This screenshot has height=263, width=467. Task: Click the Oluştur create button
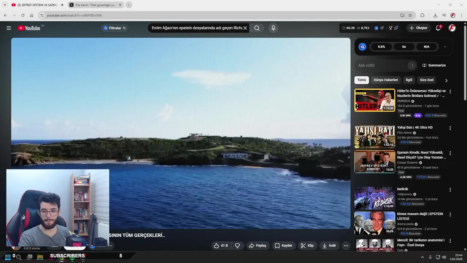[418, 28]
